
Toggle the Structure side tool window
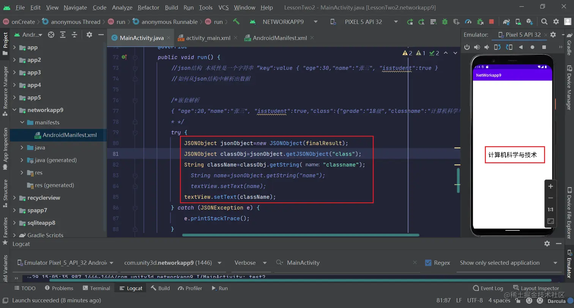(x=5, y=193)
